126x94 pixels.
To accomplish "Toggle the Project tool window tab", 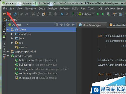I will click(4, 31).
